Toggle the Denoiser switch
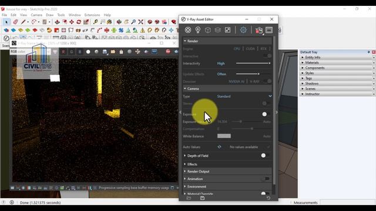The height and width of the screenshot is (211, 376). 267,81
